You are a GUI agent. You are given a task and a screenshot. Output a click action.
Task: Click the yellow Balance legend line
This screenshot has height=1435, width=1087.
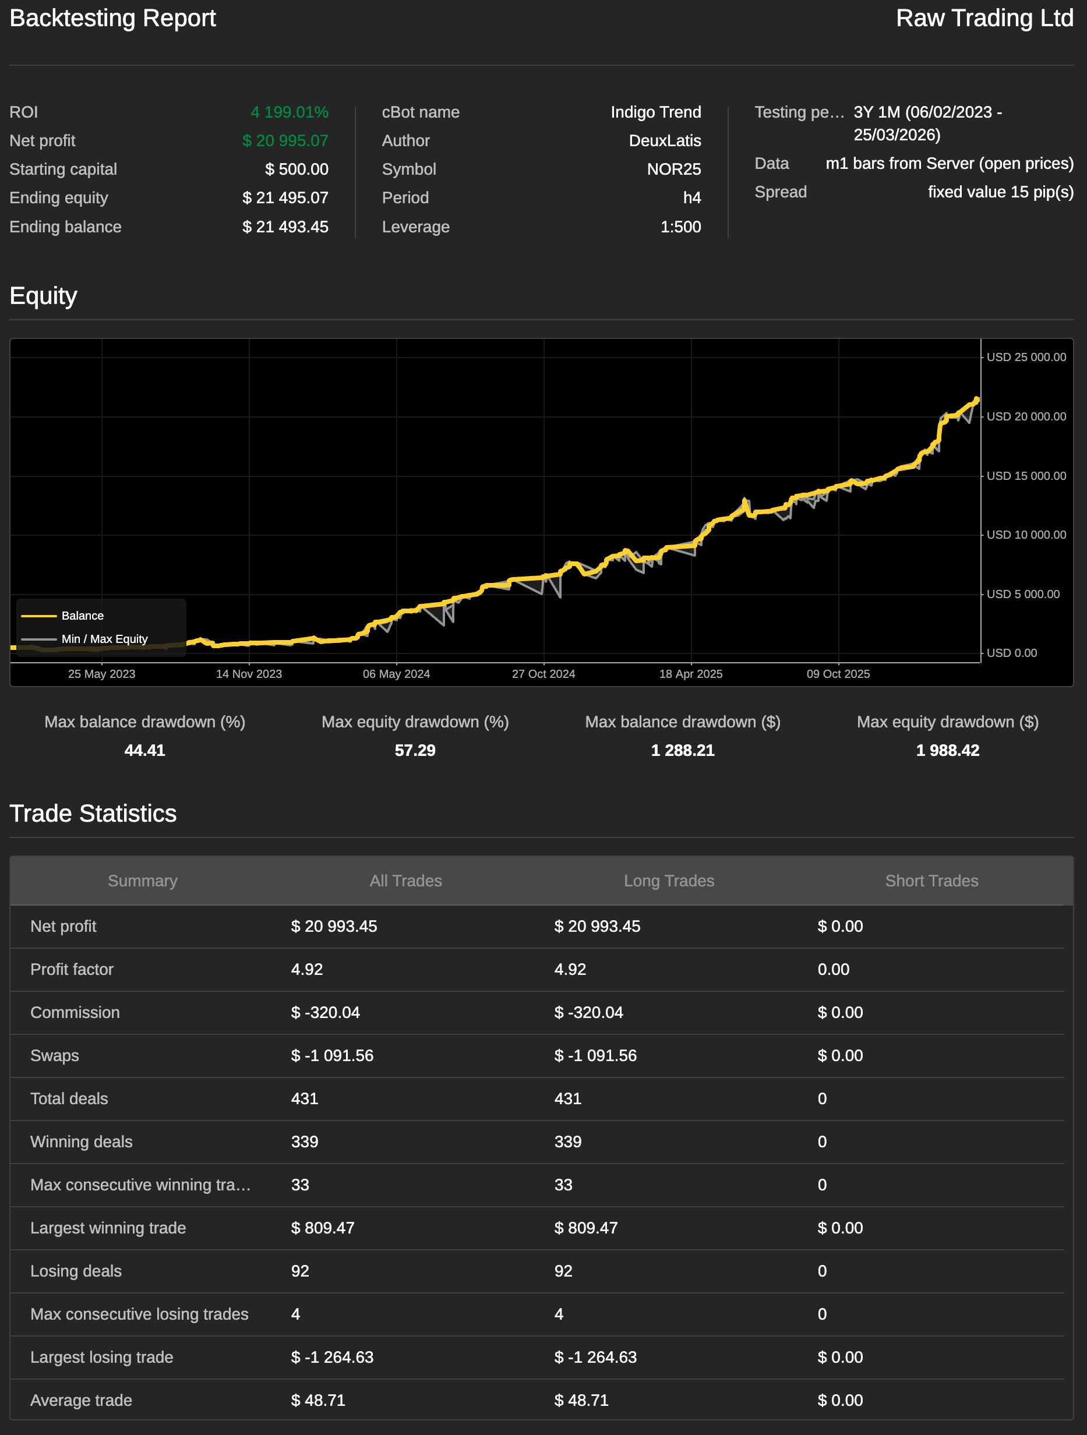coord(39,616)
